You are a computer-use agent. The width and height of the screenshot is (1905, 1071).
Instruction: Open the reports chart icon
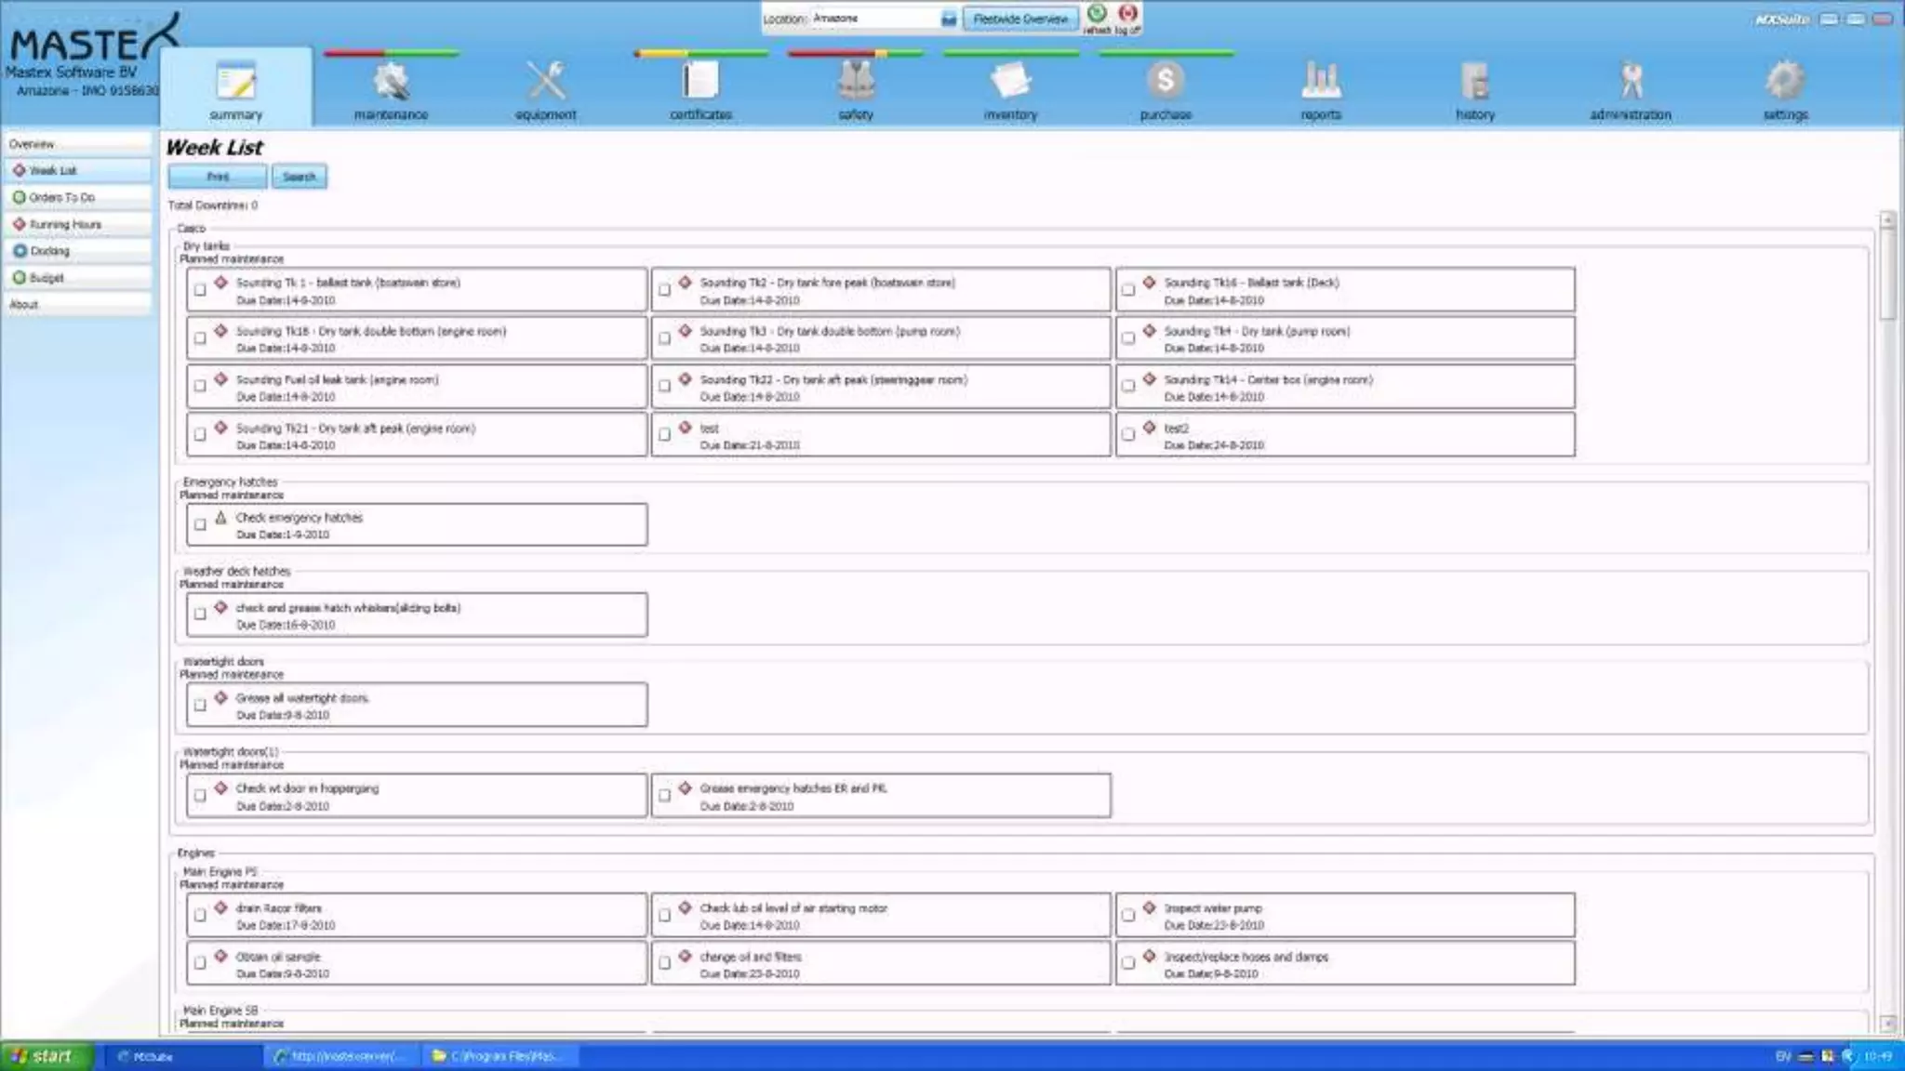click(x=1321, y=82)
